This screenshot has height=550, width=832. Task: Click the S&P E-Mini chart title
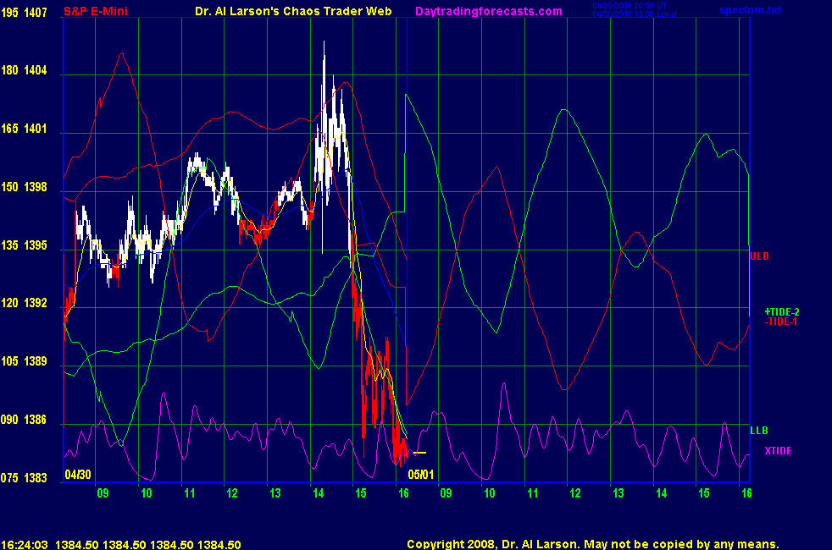tap(96, 11)
